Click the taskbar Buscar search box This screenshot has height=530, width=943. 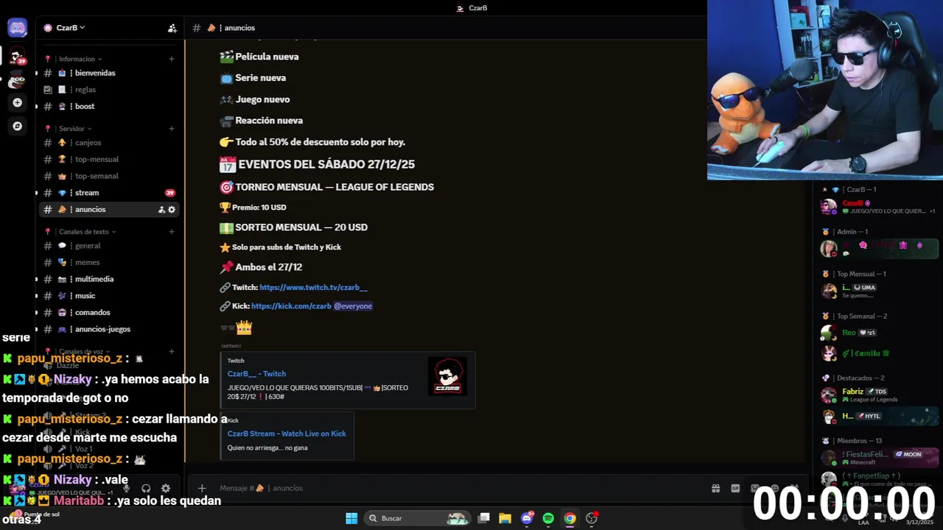[x=418, y=518]
